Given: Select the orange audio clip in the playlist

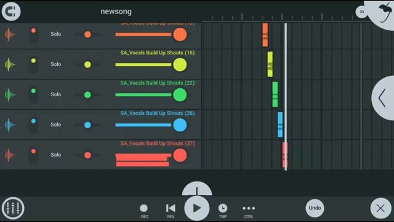Looking at the screenshot, I should click(265, 35).
